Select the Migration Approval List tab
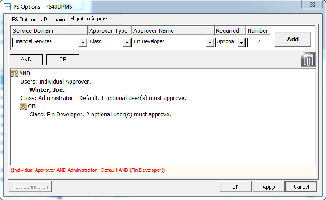Screen dimensions: 326x200 [94, 19]
